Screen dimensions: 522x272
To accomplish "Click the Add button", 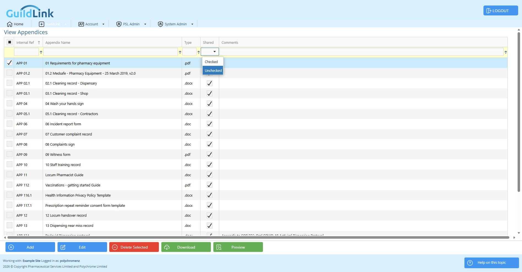I will coord(30,247).
